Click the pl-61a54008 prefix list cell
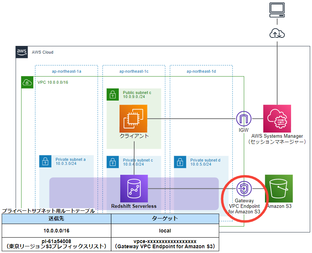The height and width of the screenshot is (253, 312). coord(56,244)
